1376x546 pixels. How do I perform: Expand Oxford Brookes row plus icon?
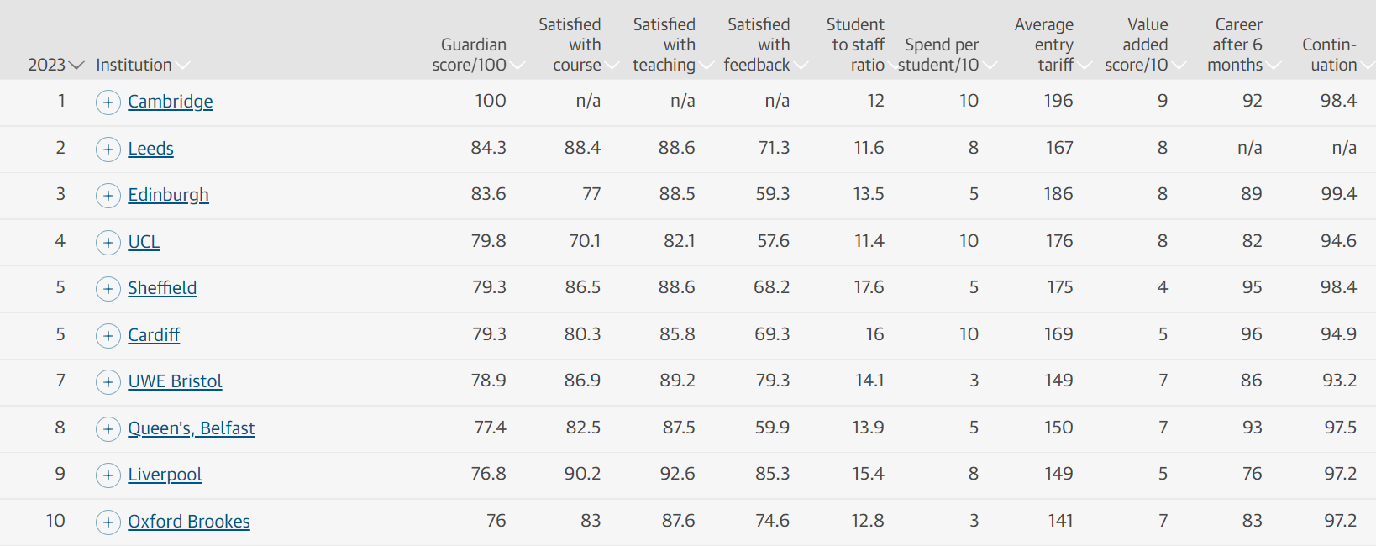click(108, 522)
